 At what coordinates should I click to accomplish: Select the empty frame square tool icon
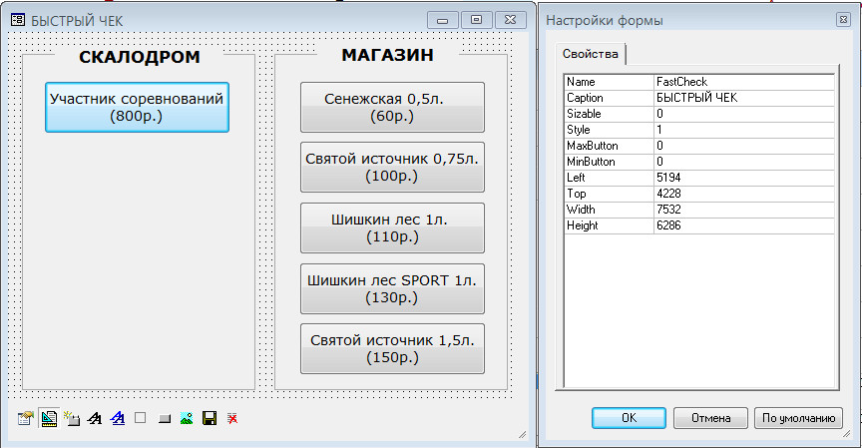coord(141,418)
